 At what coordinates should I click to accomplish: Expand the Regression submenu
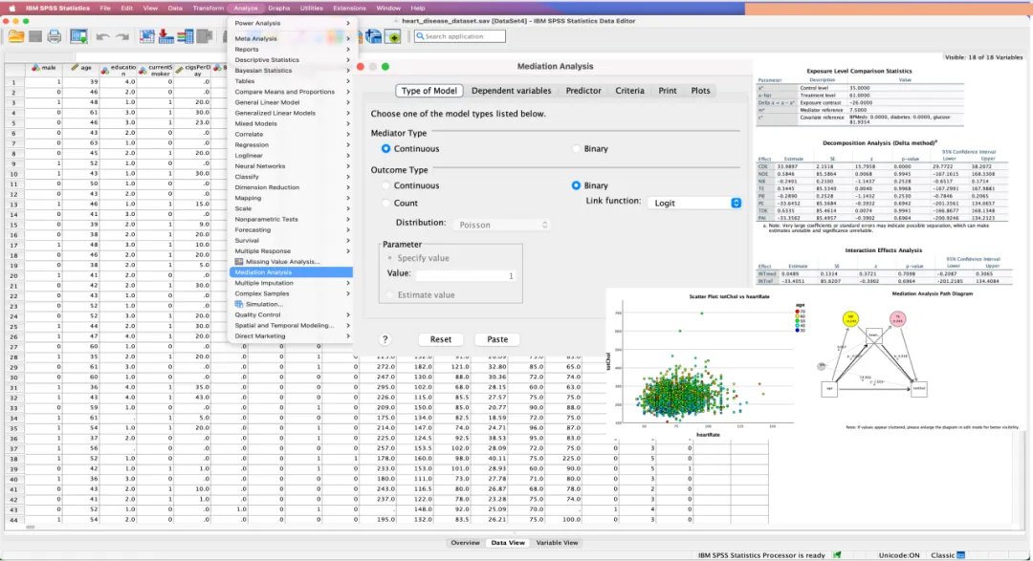[291, 145]
